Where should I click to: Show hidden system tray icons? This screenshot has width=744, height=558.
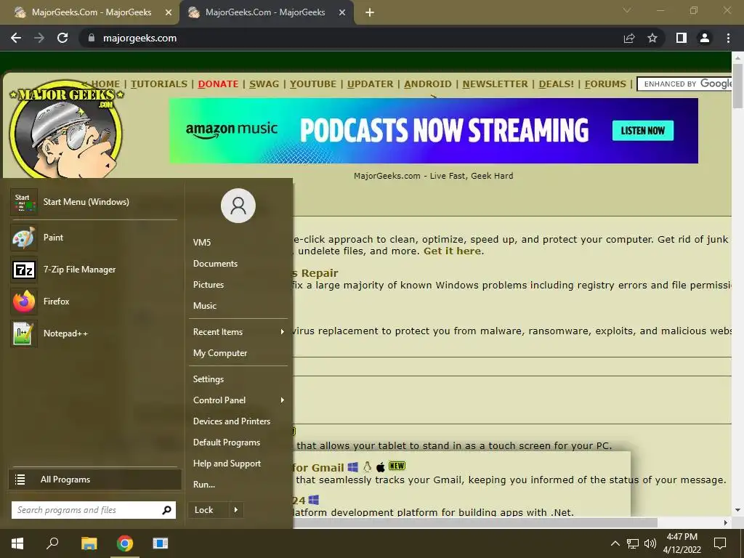click(x=615, y=543)
